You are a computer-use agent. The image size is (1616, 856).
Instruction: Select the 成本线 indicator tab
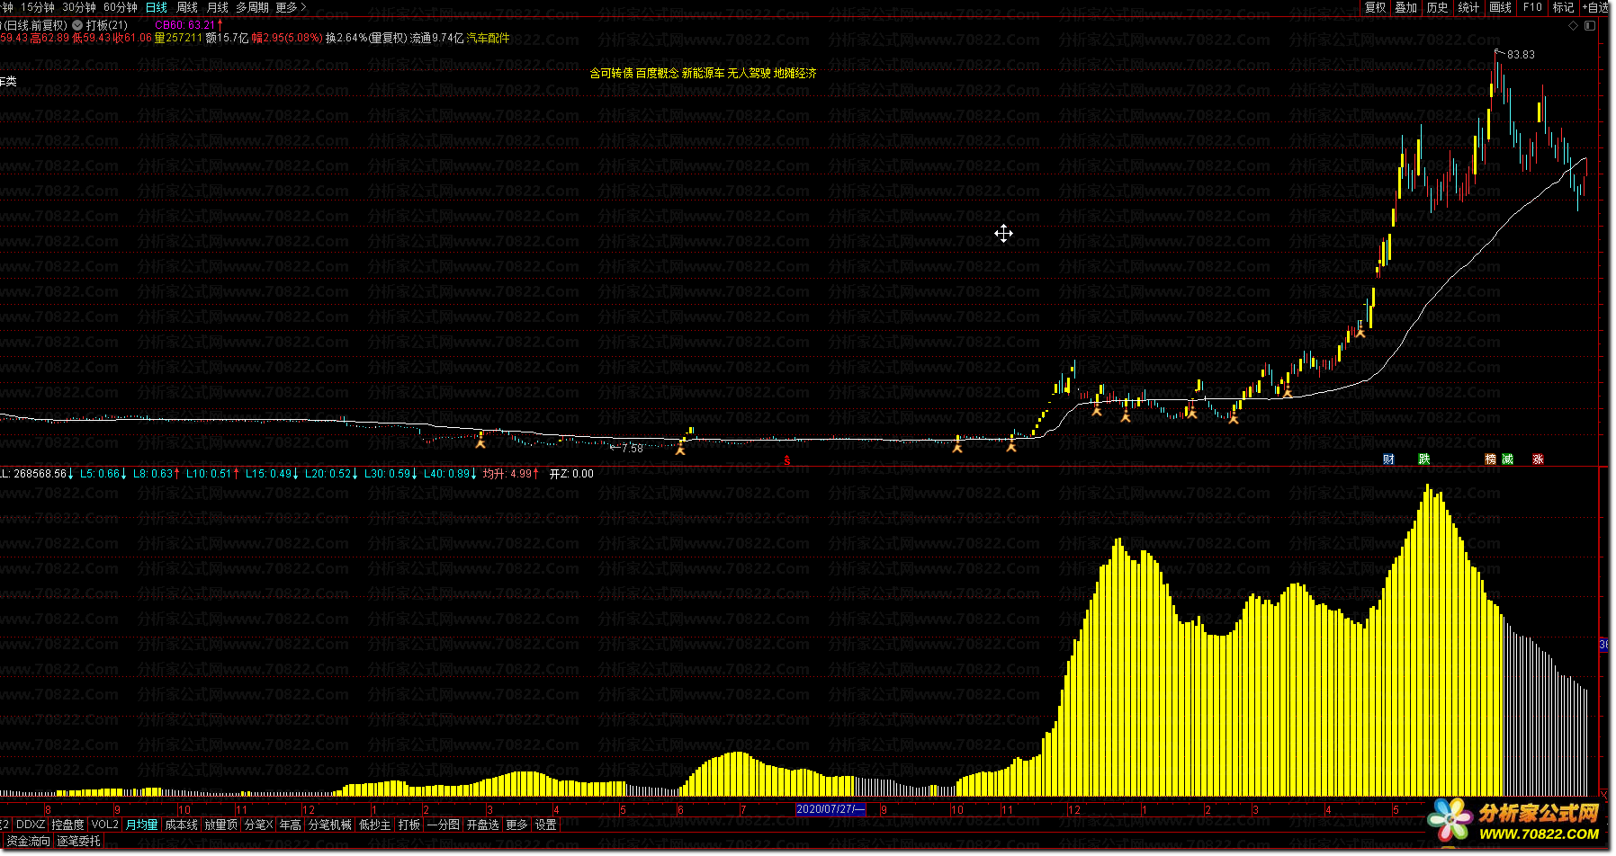pyautogui.click(x=182, y=825)
